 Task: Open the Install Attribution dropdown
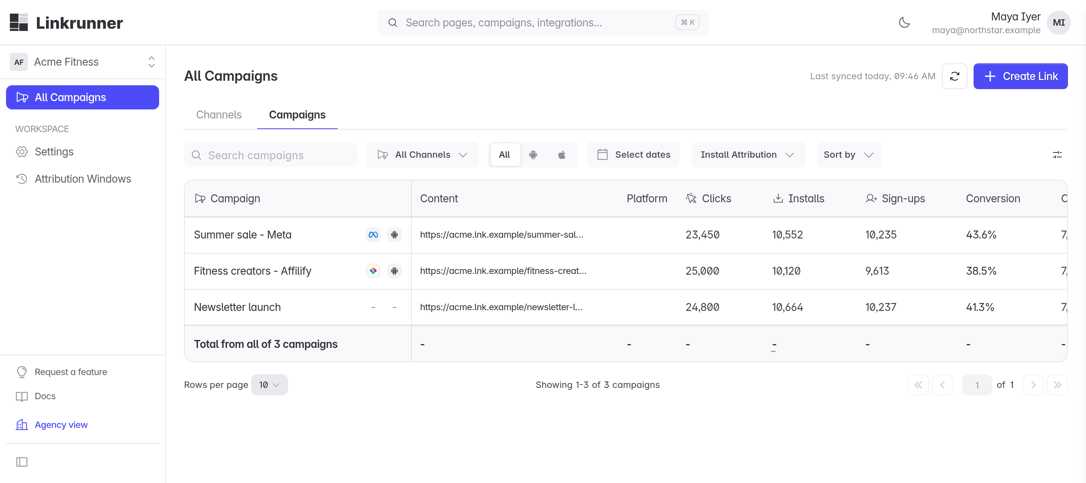pyautogui.click(x=748, y=155)
